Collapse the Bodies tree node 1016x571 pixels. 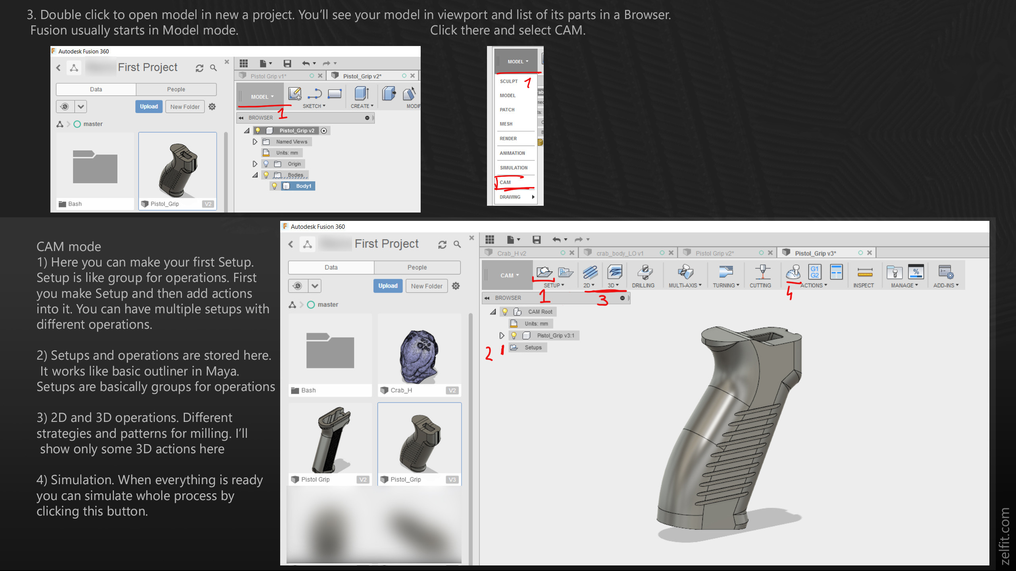[255, 175]
